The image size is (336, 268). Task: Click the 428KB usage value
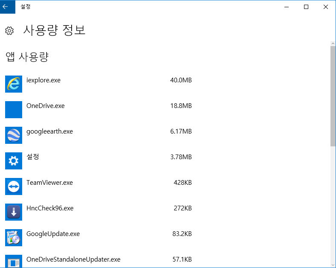click(183, 183)
